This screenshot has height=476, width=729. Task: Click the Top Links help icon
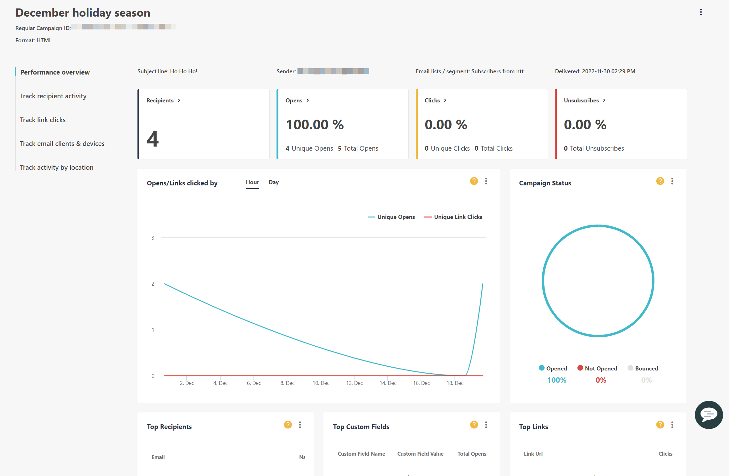(x=660, y=425)
